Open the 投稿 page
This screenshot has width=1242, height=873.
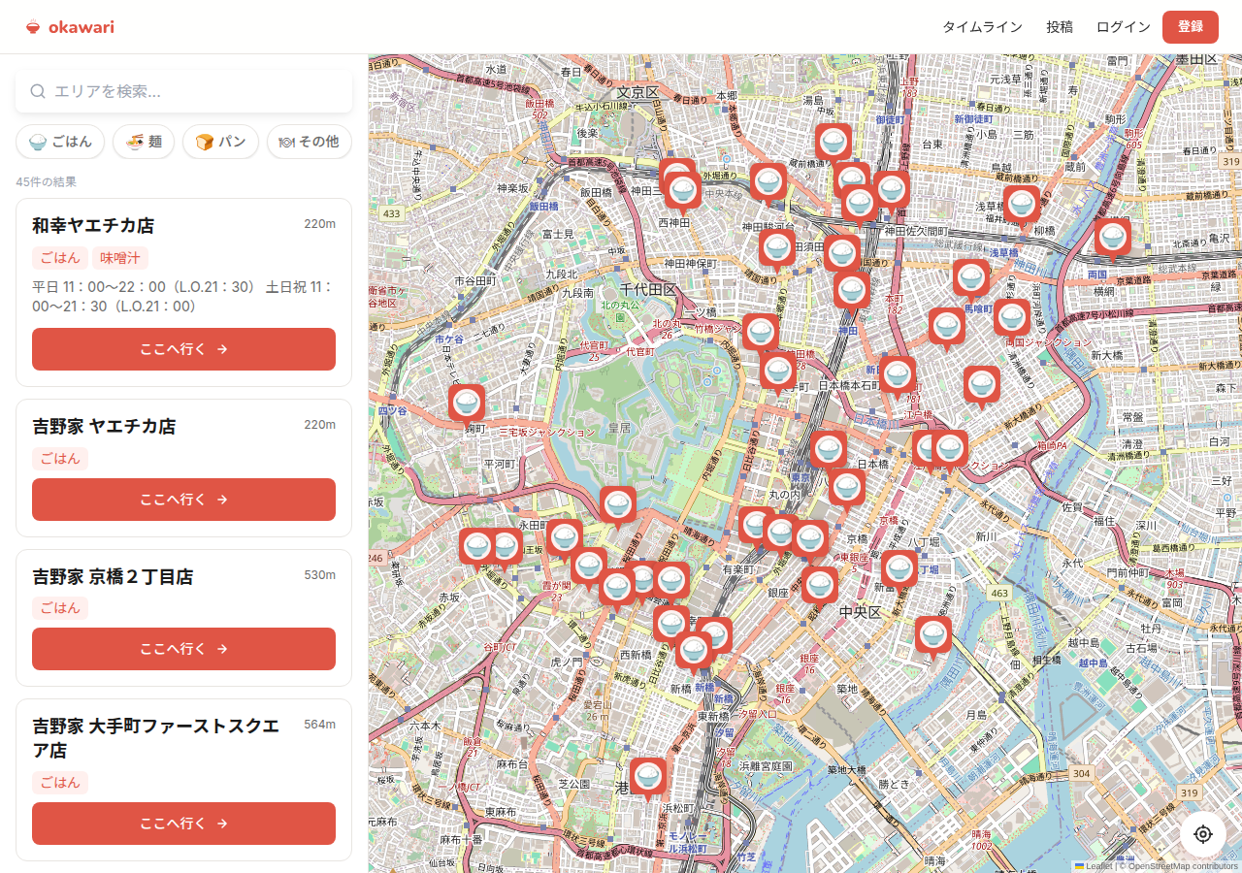(x=1060, y=27)
